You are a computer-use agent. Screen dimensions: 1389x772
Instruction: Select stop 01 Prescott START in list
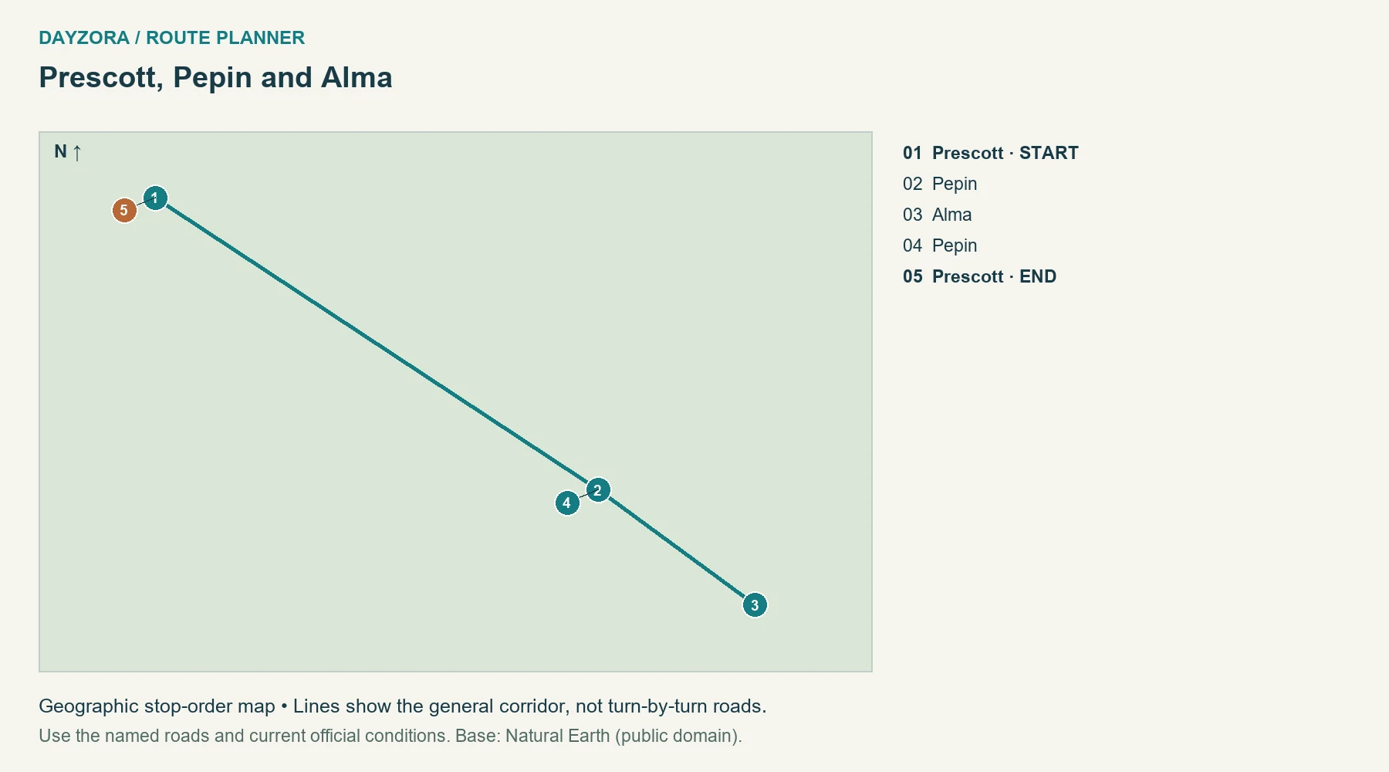click(x=991, y=153)
